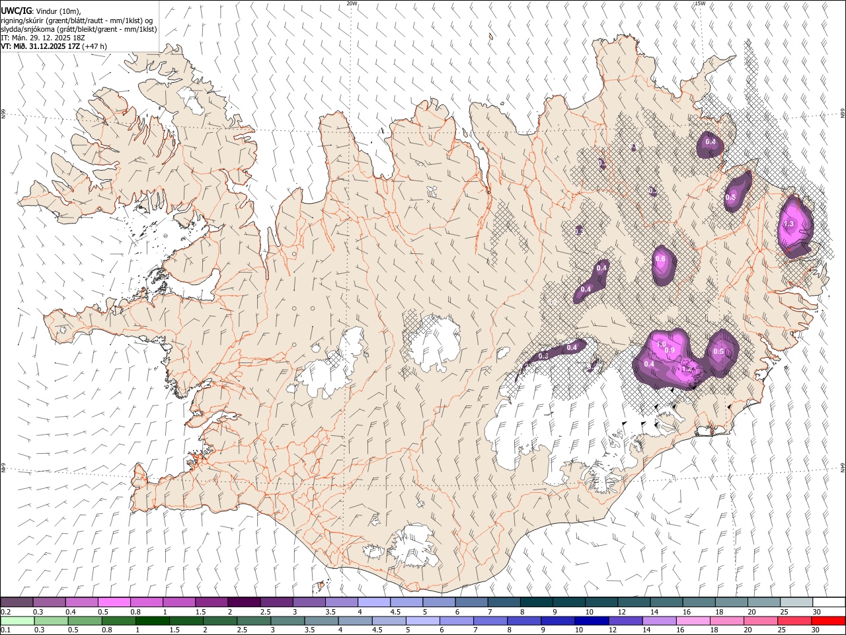Select the 14 lilac swatch in lower legend
The height and width of the screenshot is (635, 846).
(659, 620)
